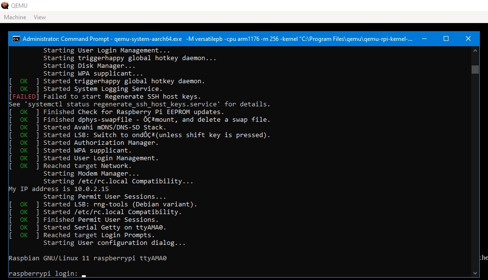488x280 pixels.
Task: Click the 'systemctl status regenerate_ssh_host_keys.service' line
Action: [139, 104]
